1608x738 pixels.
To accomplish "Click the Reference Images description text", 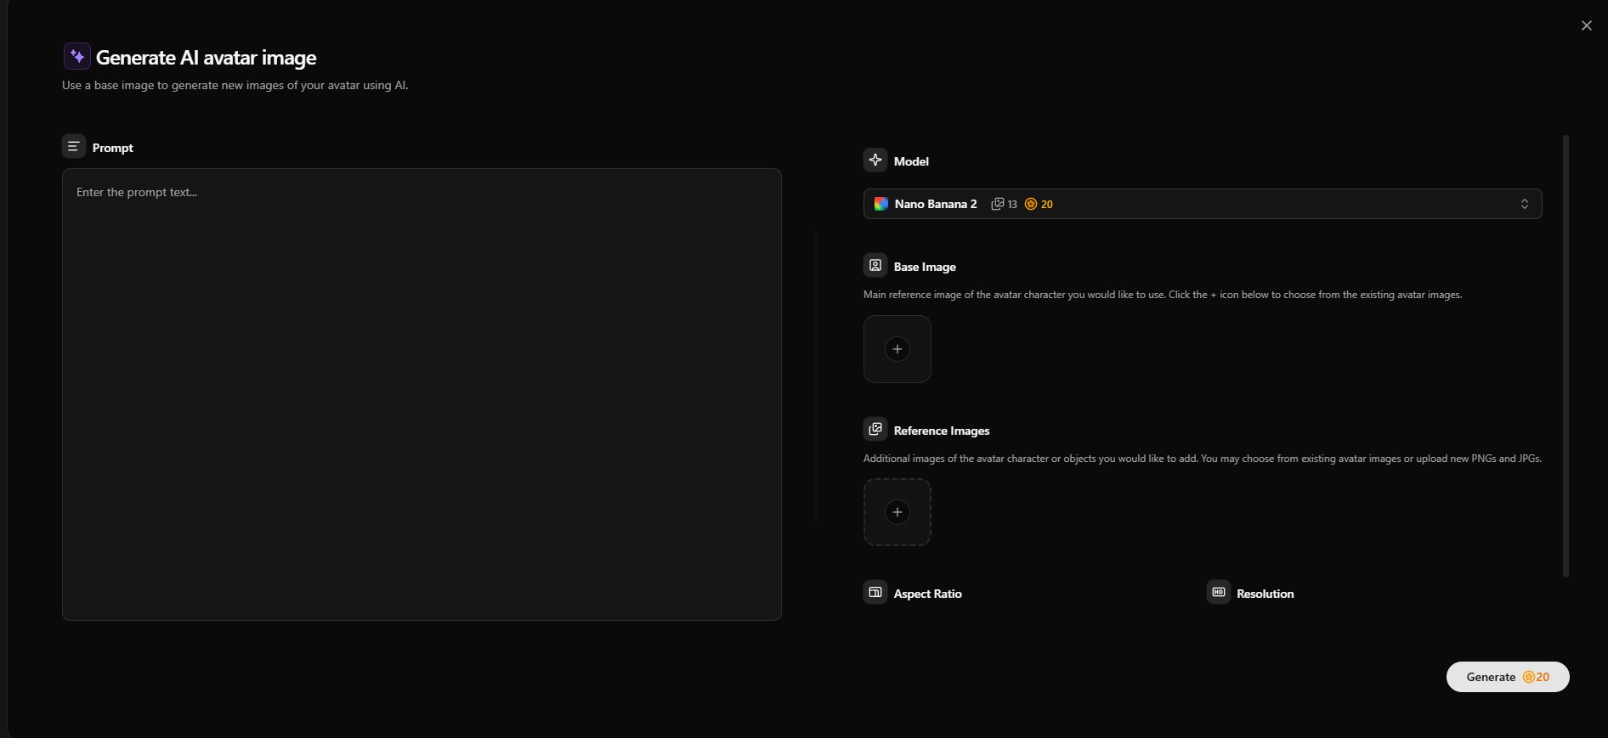I will (1203, 459).
